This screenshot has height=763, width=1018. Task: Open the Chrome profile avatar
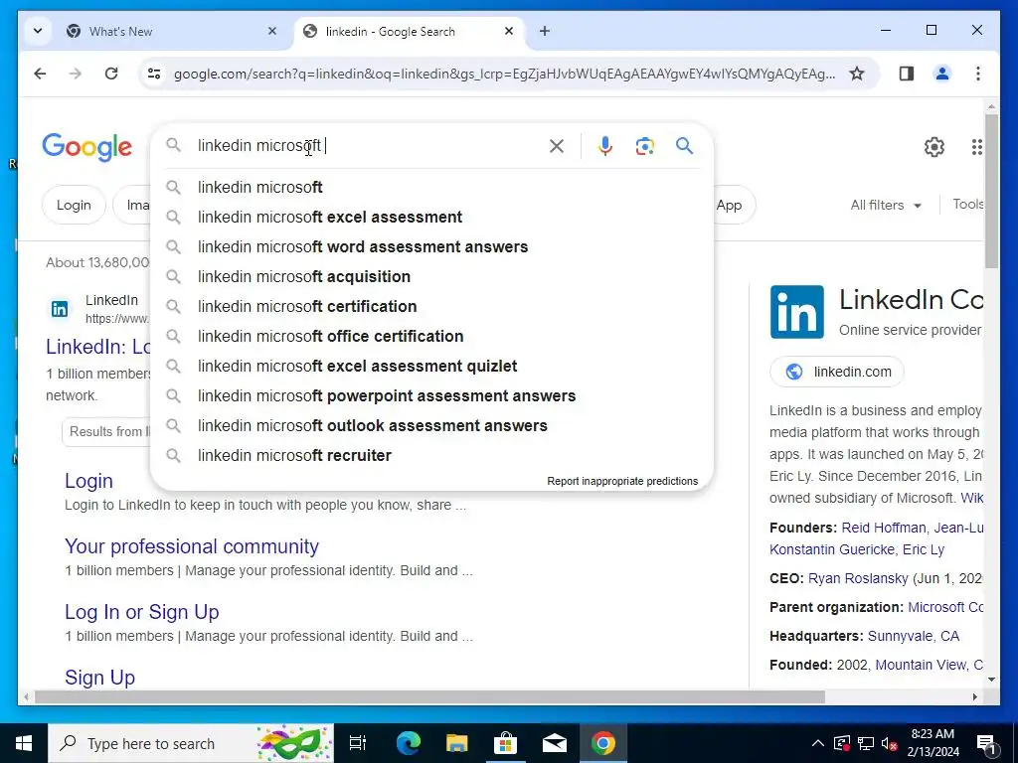[942, 74]
